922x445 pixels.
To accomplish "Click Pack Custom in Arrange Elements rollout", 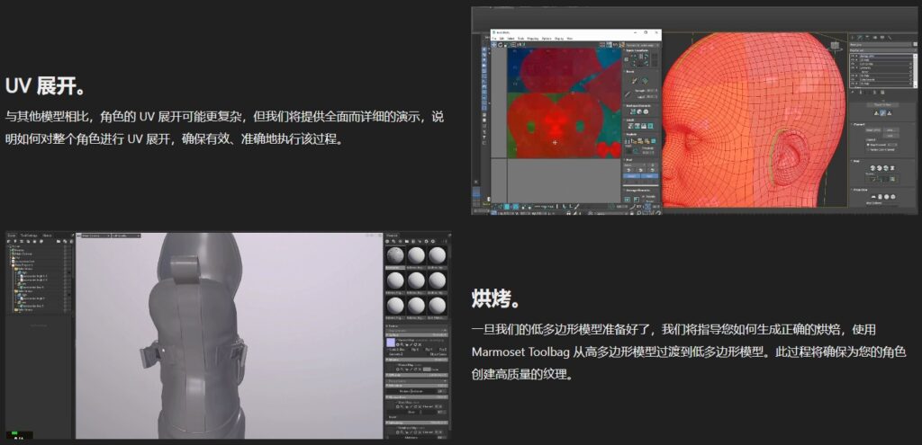I will (628, 199).
